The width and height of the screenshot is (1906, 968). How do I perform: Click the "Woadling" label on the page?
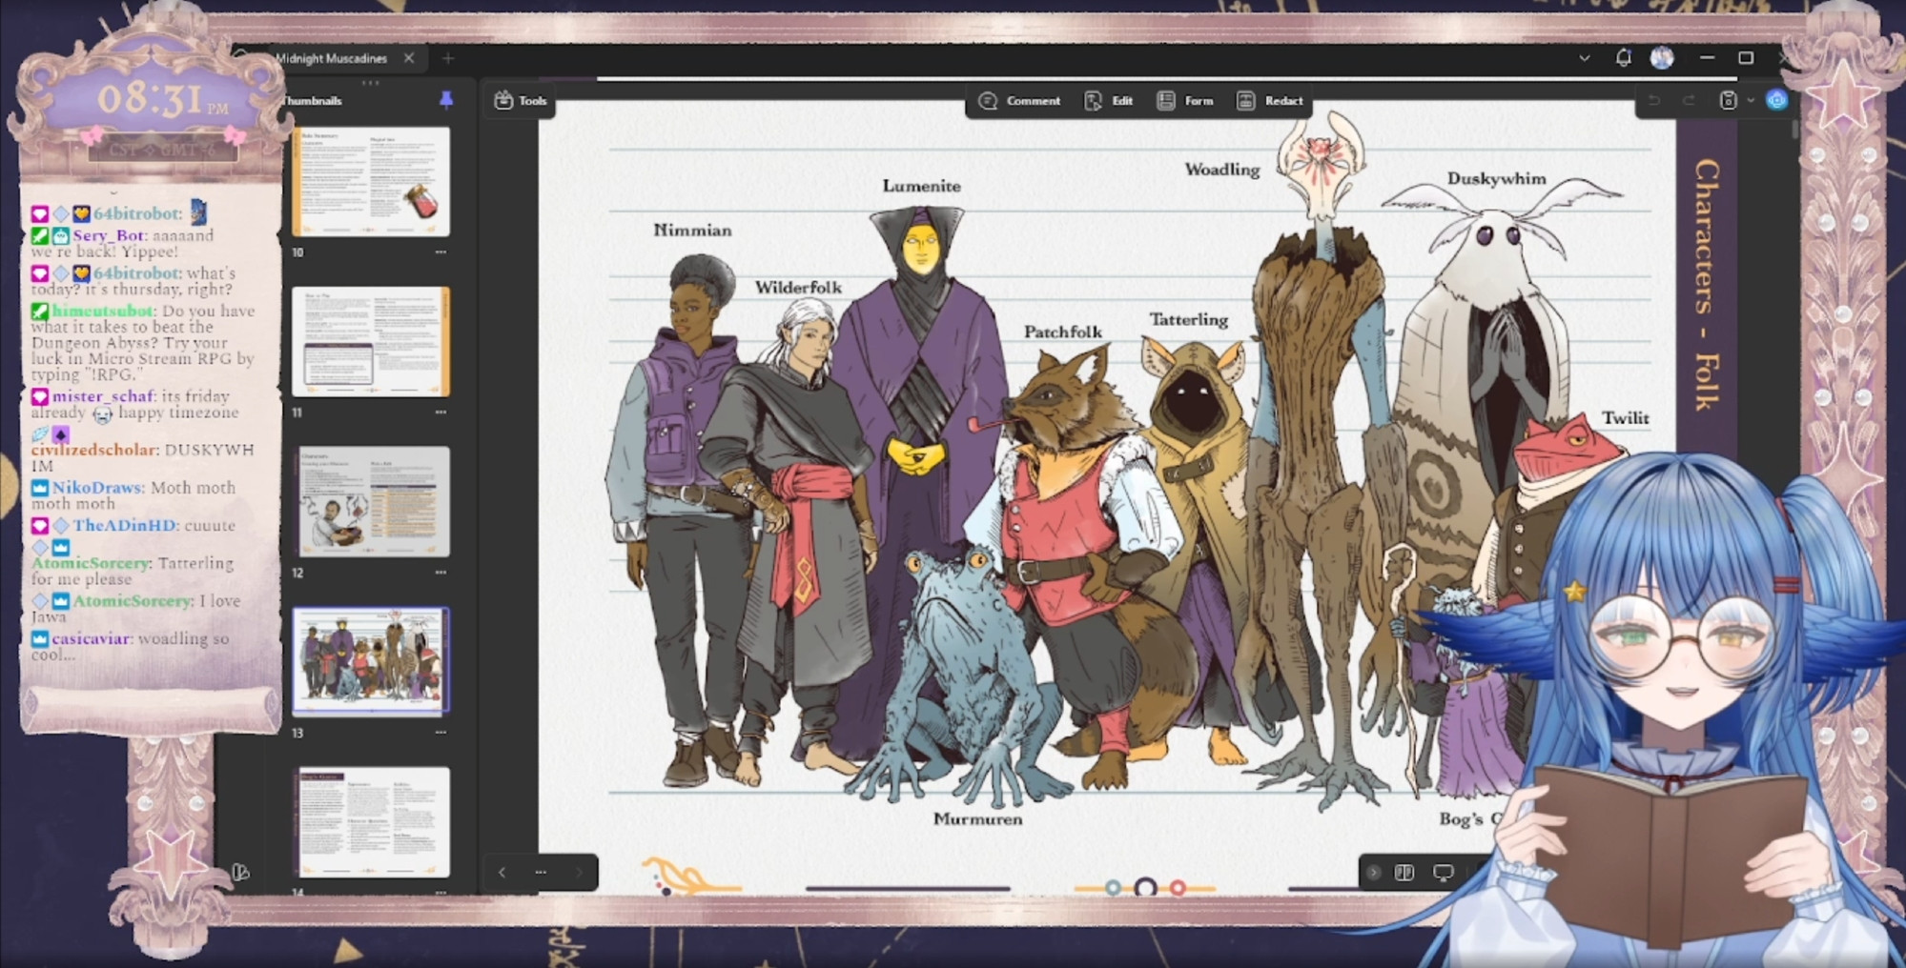click(1221, 170)
